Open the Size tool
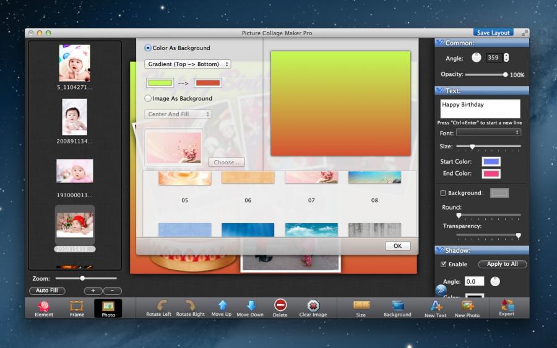The image size is (557, 348). 361,308
